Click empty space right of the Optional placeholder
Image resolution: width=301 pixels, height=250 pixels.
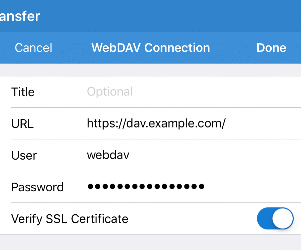click(x=217, y=92)
